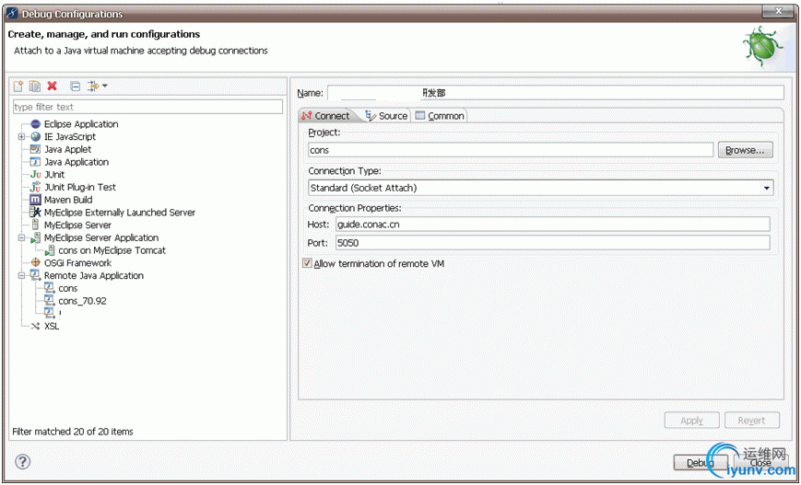Click the MyEclipse Server icon

[35, 225]
